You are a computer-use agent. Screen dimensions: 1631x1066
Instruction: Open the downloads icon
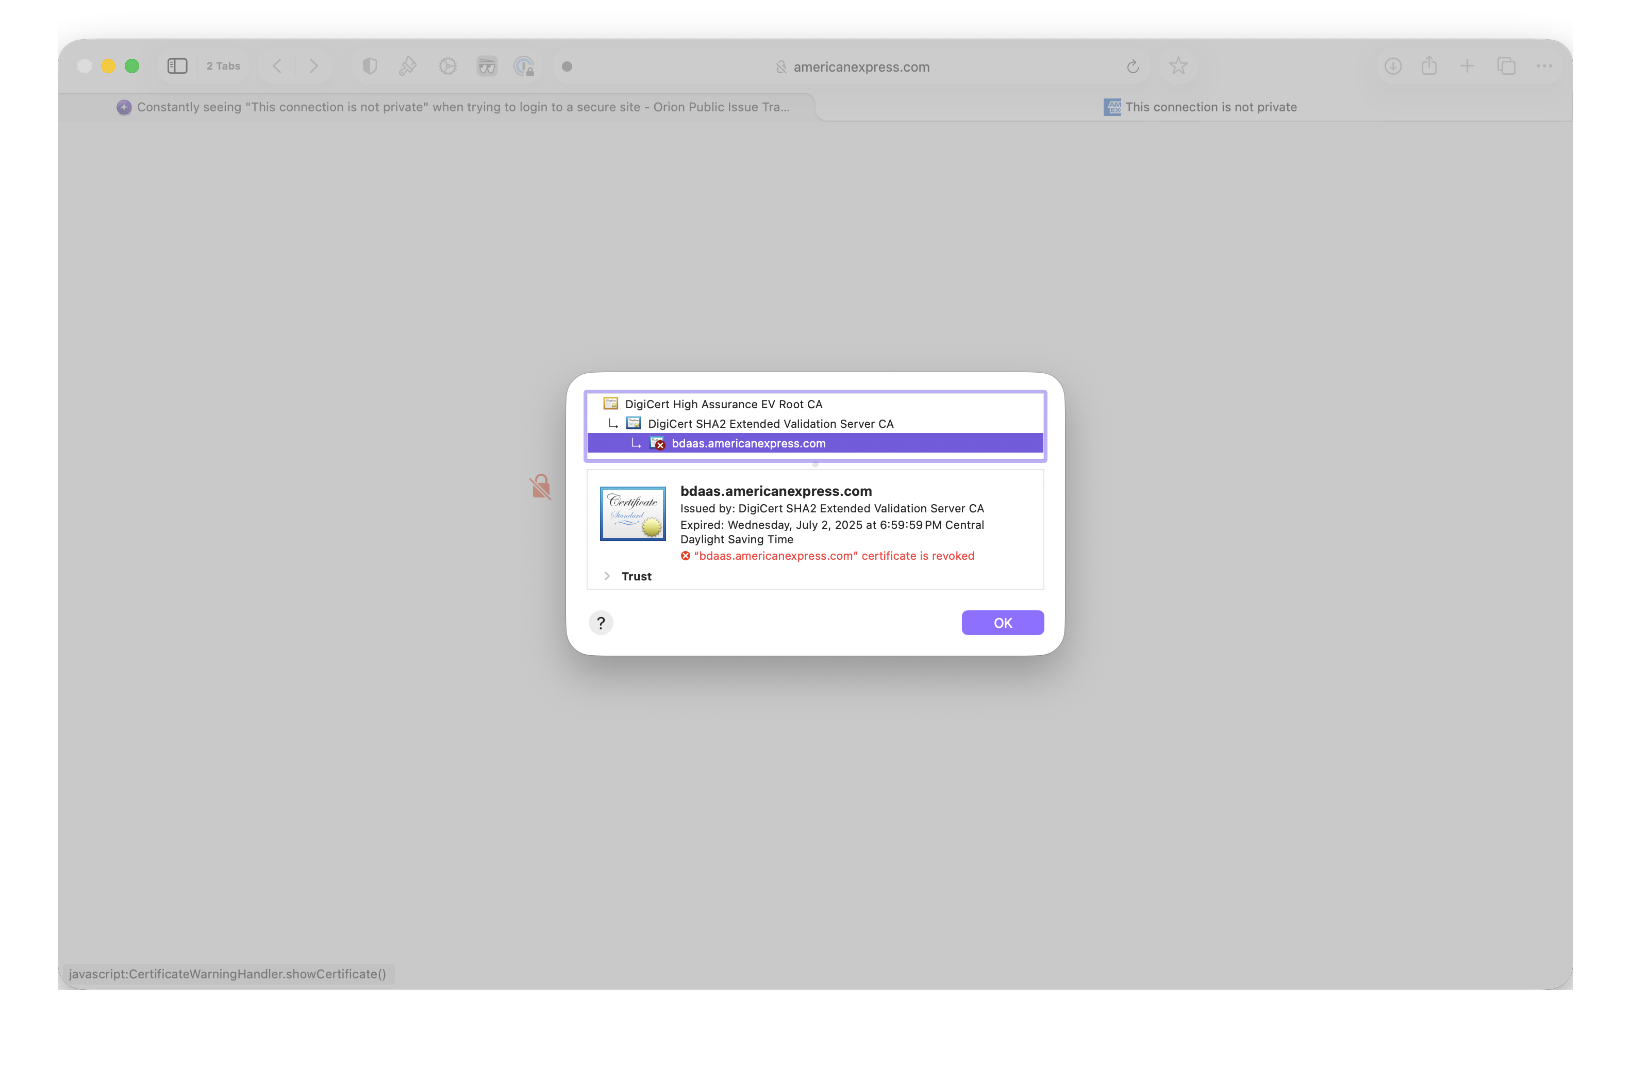click(x=1392, y=66)
